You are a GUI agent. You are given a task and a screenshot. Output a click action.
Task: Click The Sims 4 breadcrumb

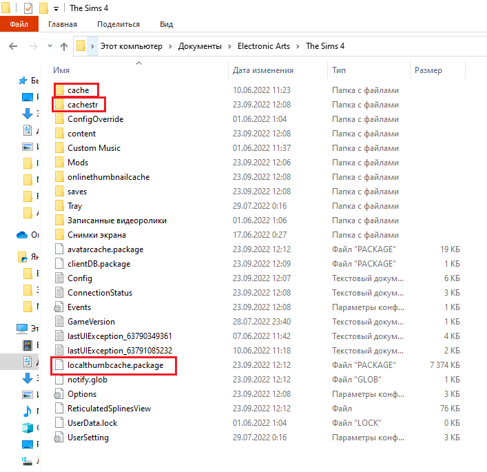pos(325,46)
